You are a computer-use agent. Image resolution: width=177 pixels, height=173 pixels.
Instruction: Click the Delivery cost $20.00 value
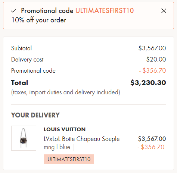point(156,59)
